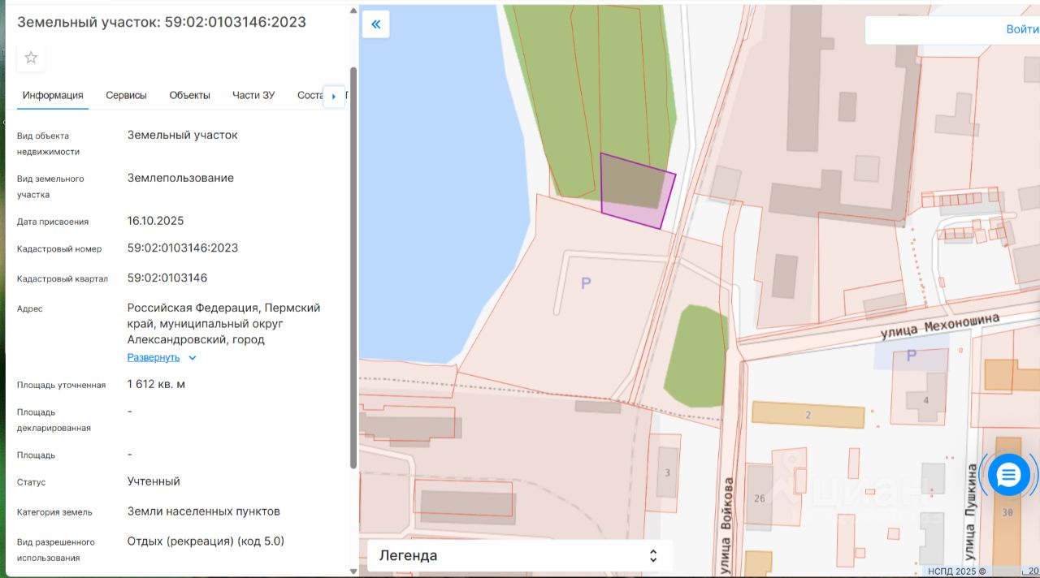Click scrollbar up arrow in info panel
Viewport: 1040px width, 578px height.
click(353, 11)
